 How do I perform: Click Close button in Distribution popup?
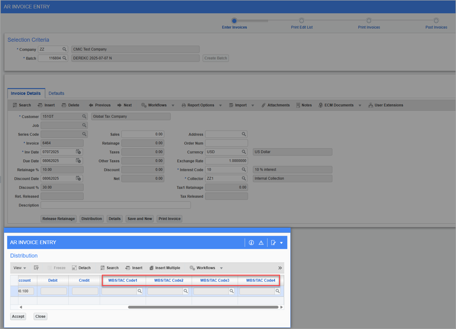(x=40, y=316)
